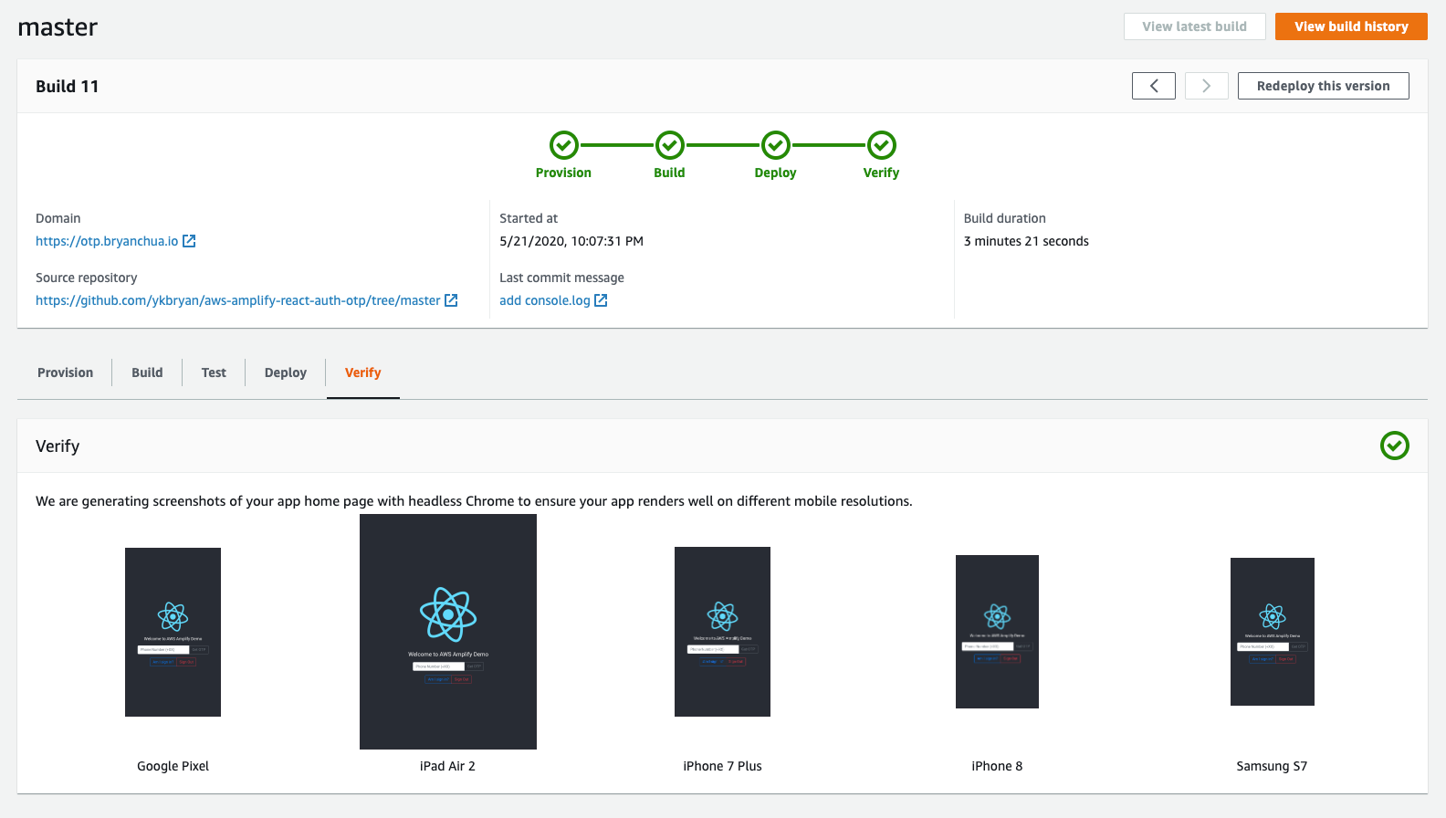The image size is (1446, 818).
Task: Click View build history button
Action: point(1351,26)
